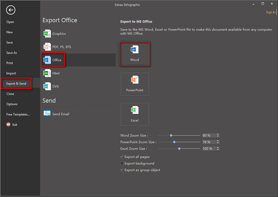The width and height of the screenshot is (278, 197).
Task: Click the Sign In link
Action: [x=270, y=12]
